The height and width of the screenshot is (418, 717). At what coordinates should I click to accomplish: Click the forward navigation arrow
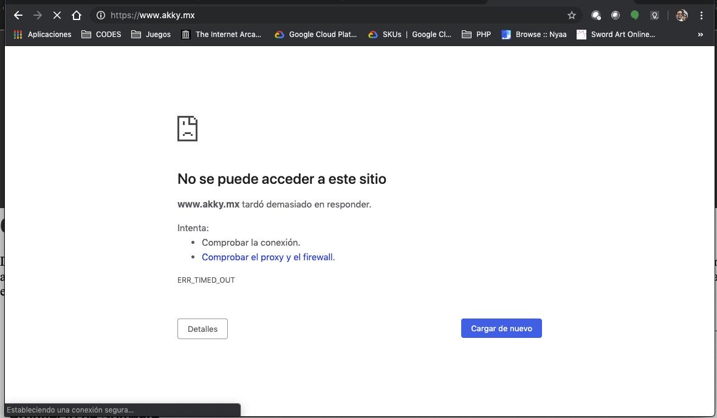(x=38, y=15)
